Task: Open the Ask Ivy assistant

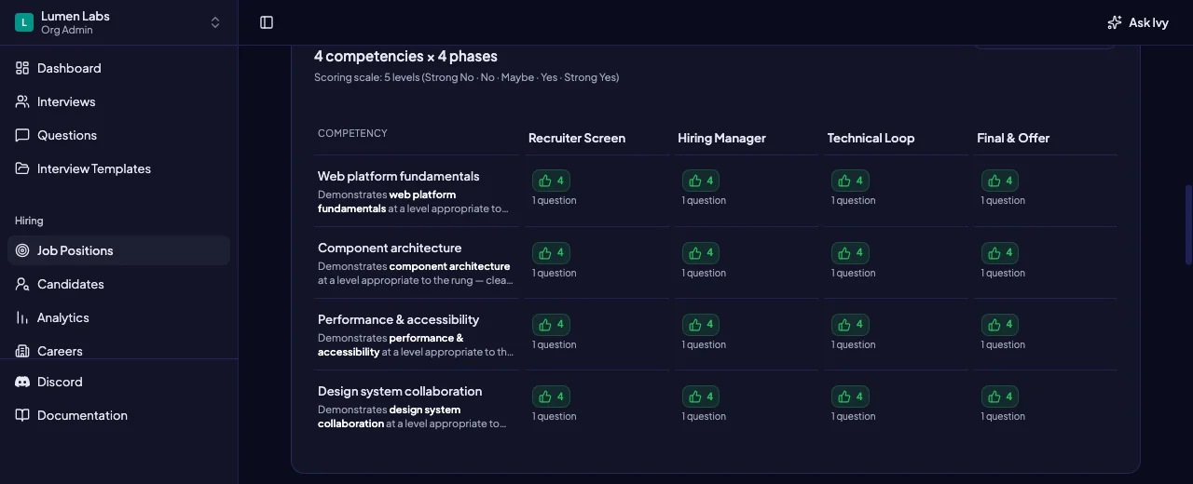Action: click(1137, 22)
